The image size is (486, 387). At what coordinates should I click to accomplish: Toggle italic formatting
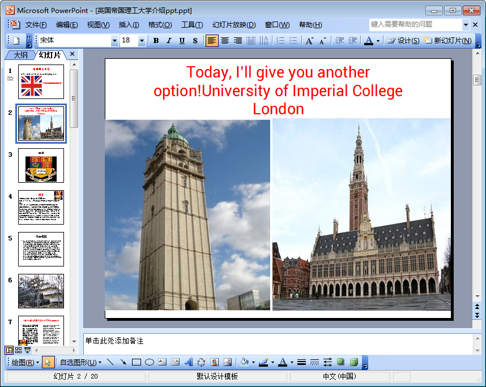click(x=169, y=41)
